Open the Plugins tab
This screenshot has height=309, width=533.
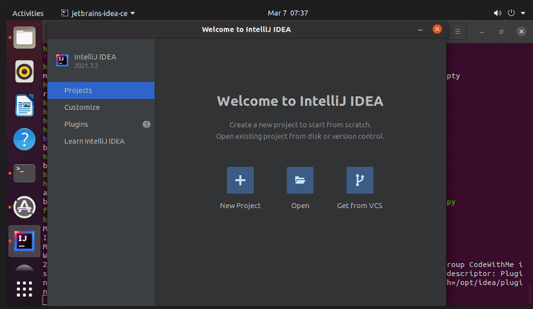(101, 124)
